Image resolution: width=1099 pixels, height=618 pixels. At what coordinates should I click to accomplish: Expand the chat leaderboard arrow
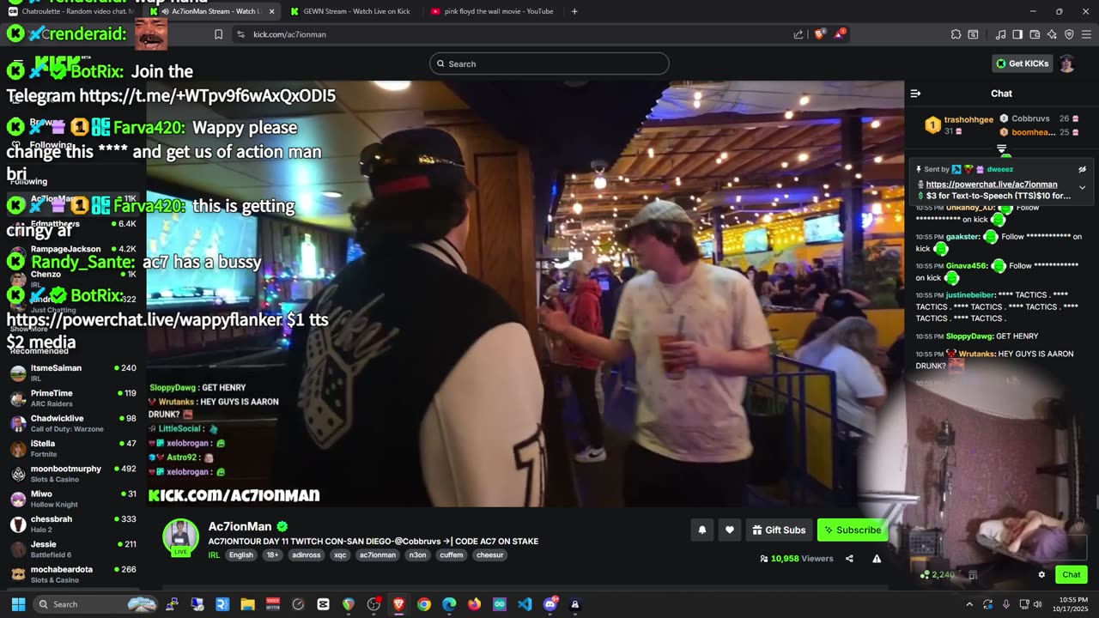(x=1001, y=149)
